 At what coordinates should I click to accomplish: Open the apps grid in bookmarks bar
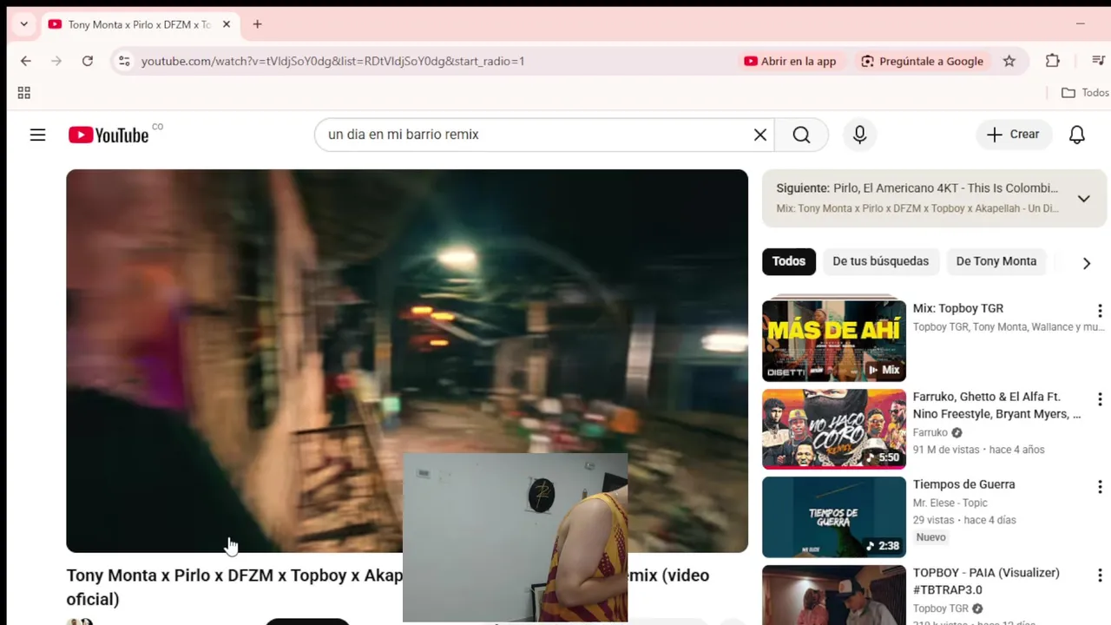24,93
